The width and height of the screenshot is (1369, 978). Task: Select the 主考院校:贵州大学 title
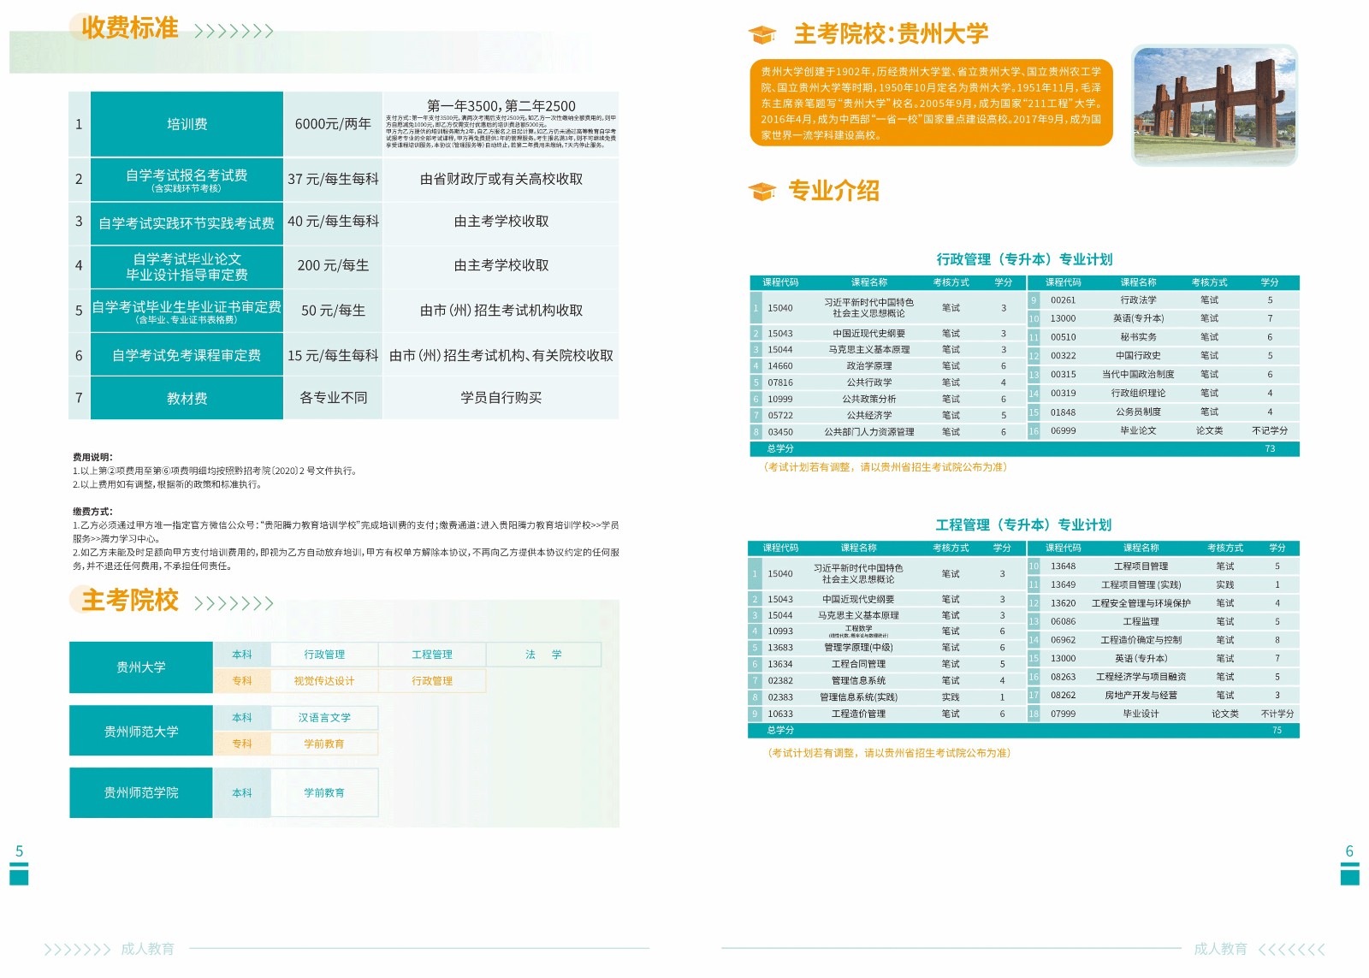[891, 34]
